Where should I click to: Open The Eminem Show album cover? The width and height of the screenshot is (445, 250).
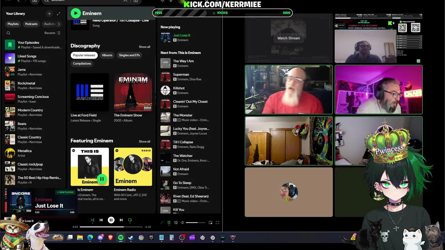133,92
